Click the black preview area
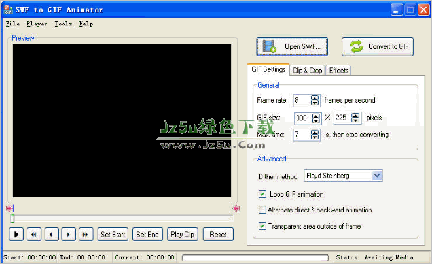Screen dimensions: 432x264 (x=122, y=121)
